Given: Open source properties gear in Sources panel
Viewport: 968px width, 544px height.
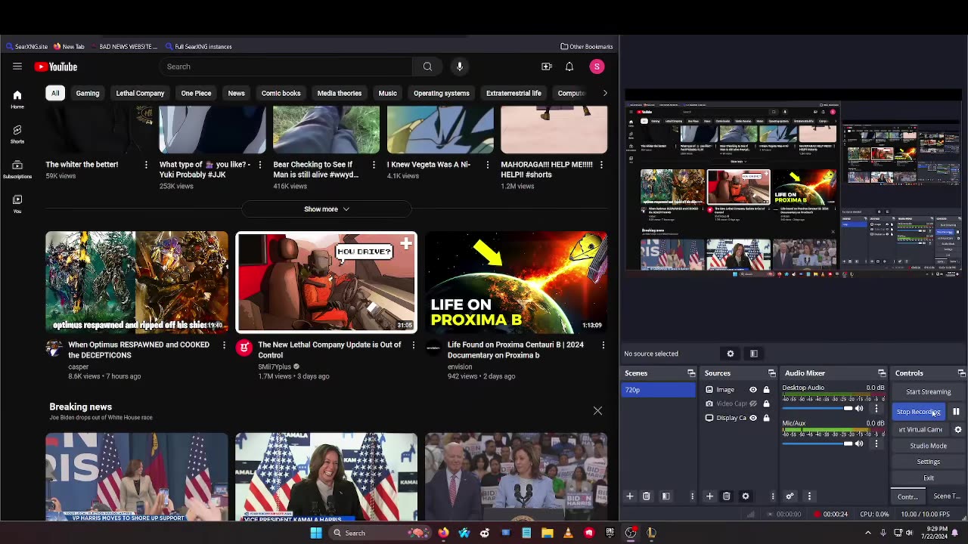Looking at the screenshot, I should point(745,496).
